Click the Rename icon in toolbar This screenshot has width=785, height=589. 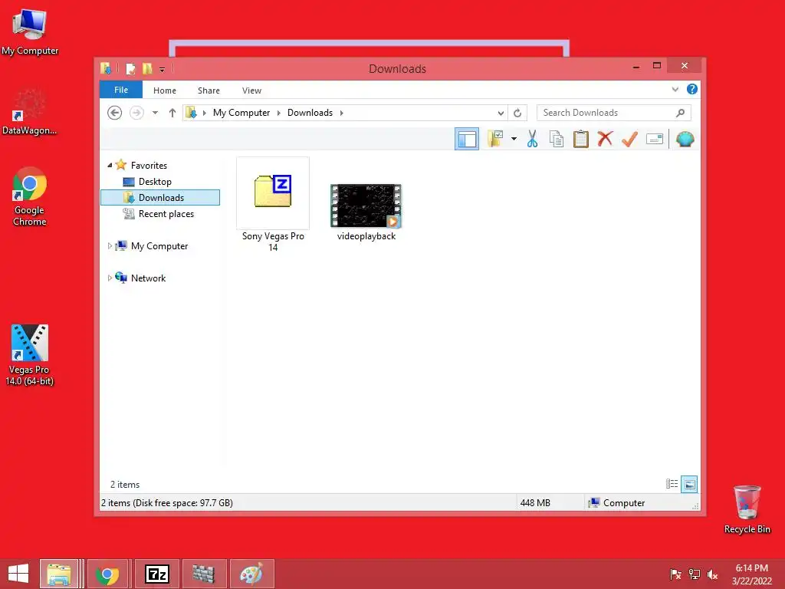(x=655, y=139)
